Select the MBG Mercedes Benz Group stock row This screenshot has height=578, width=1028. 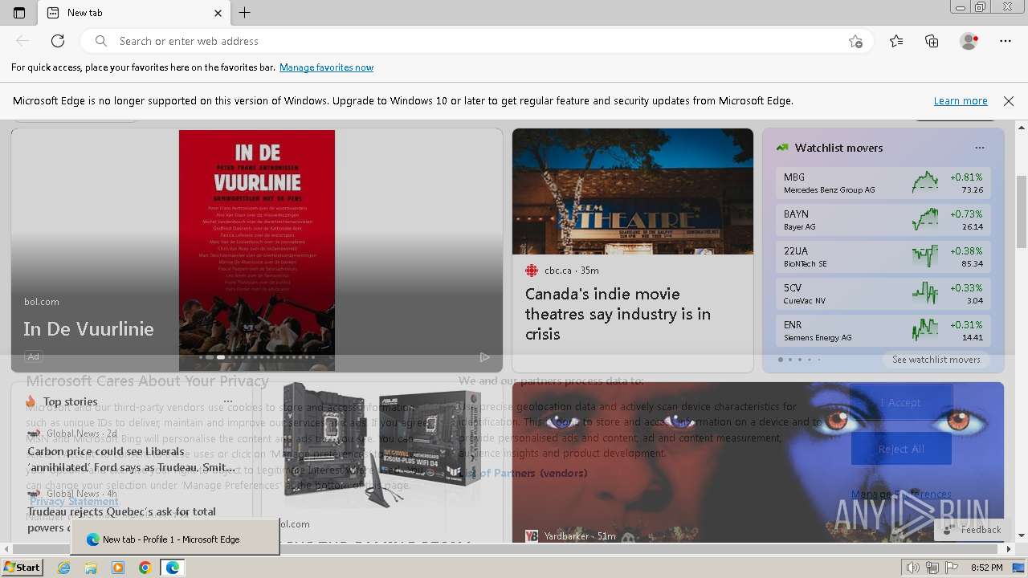tap(883, 183)
